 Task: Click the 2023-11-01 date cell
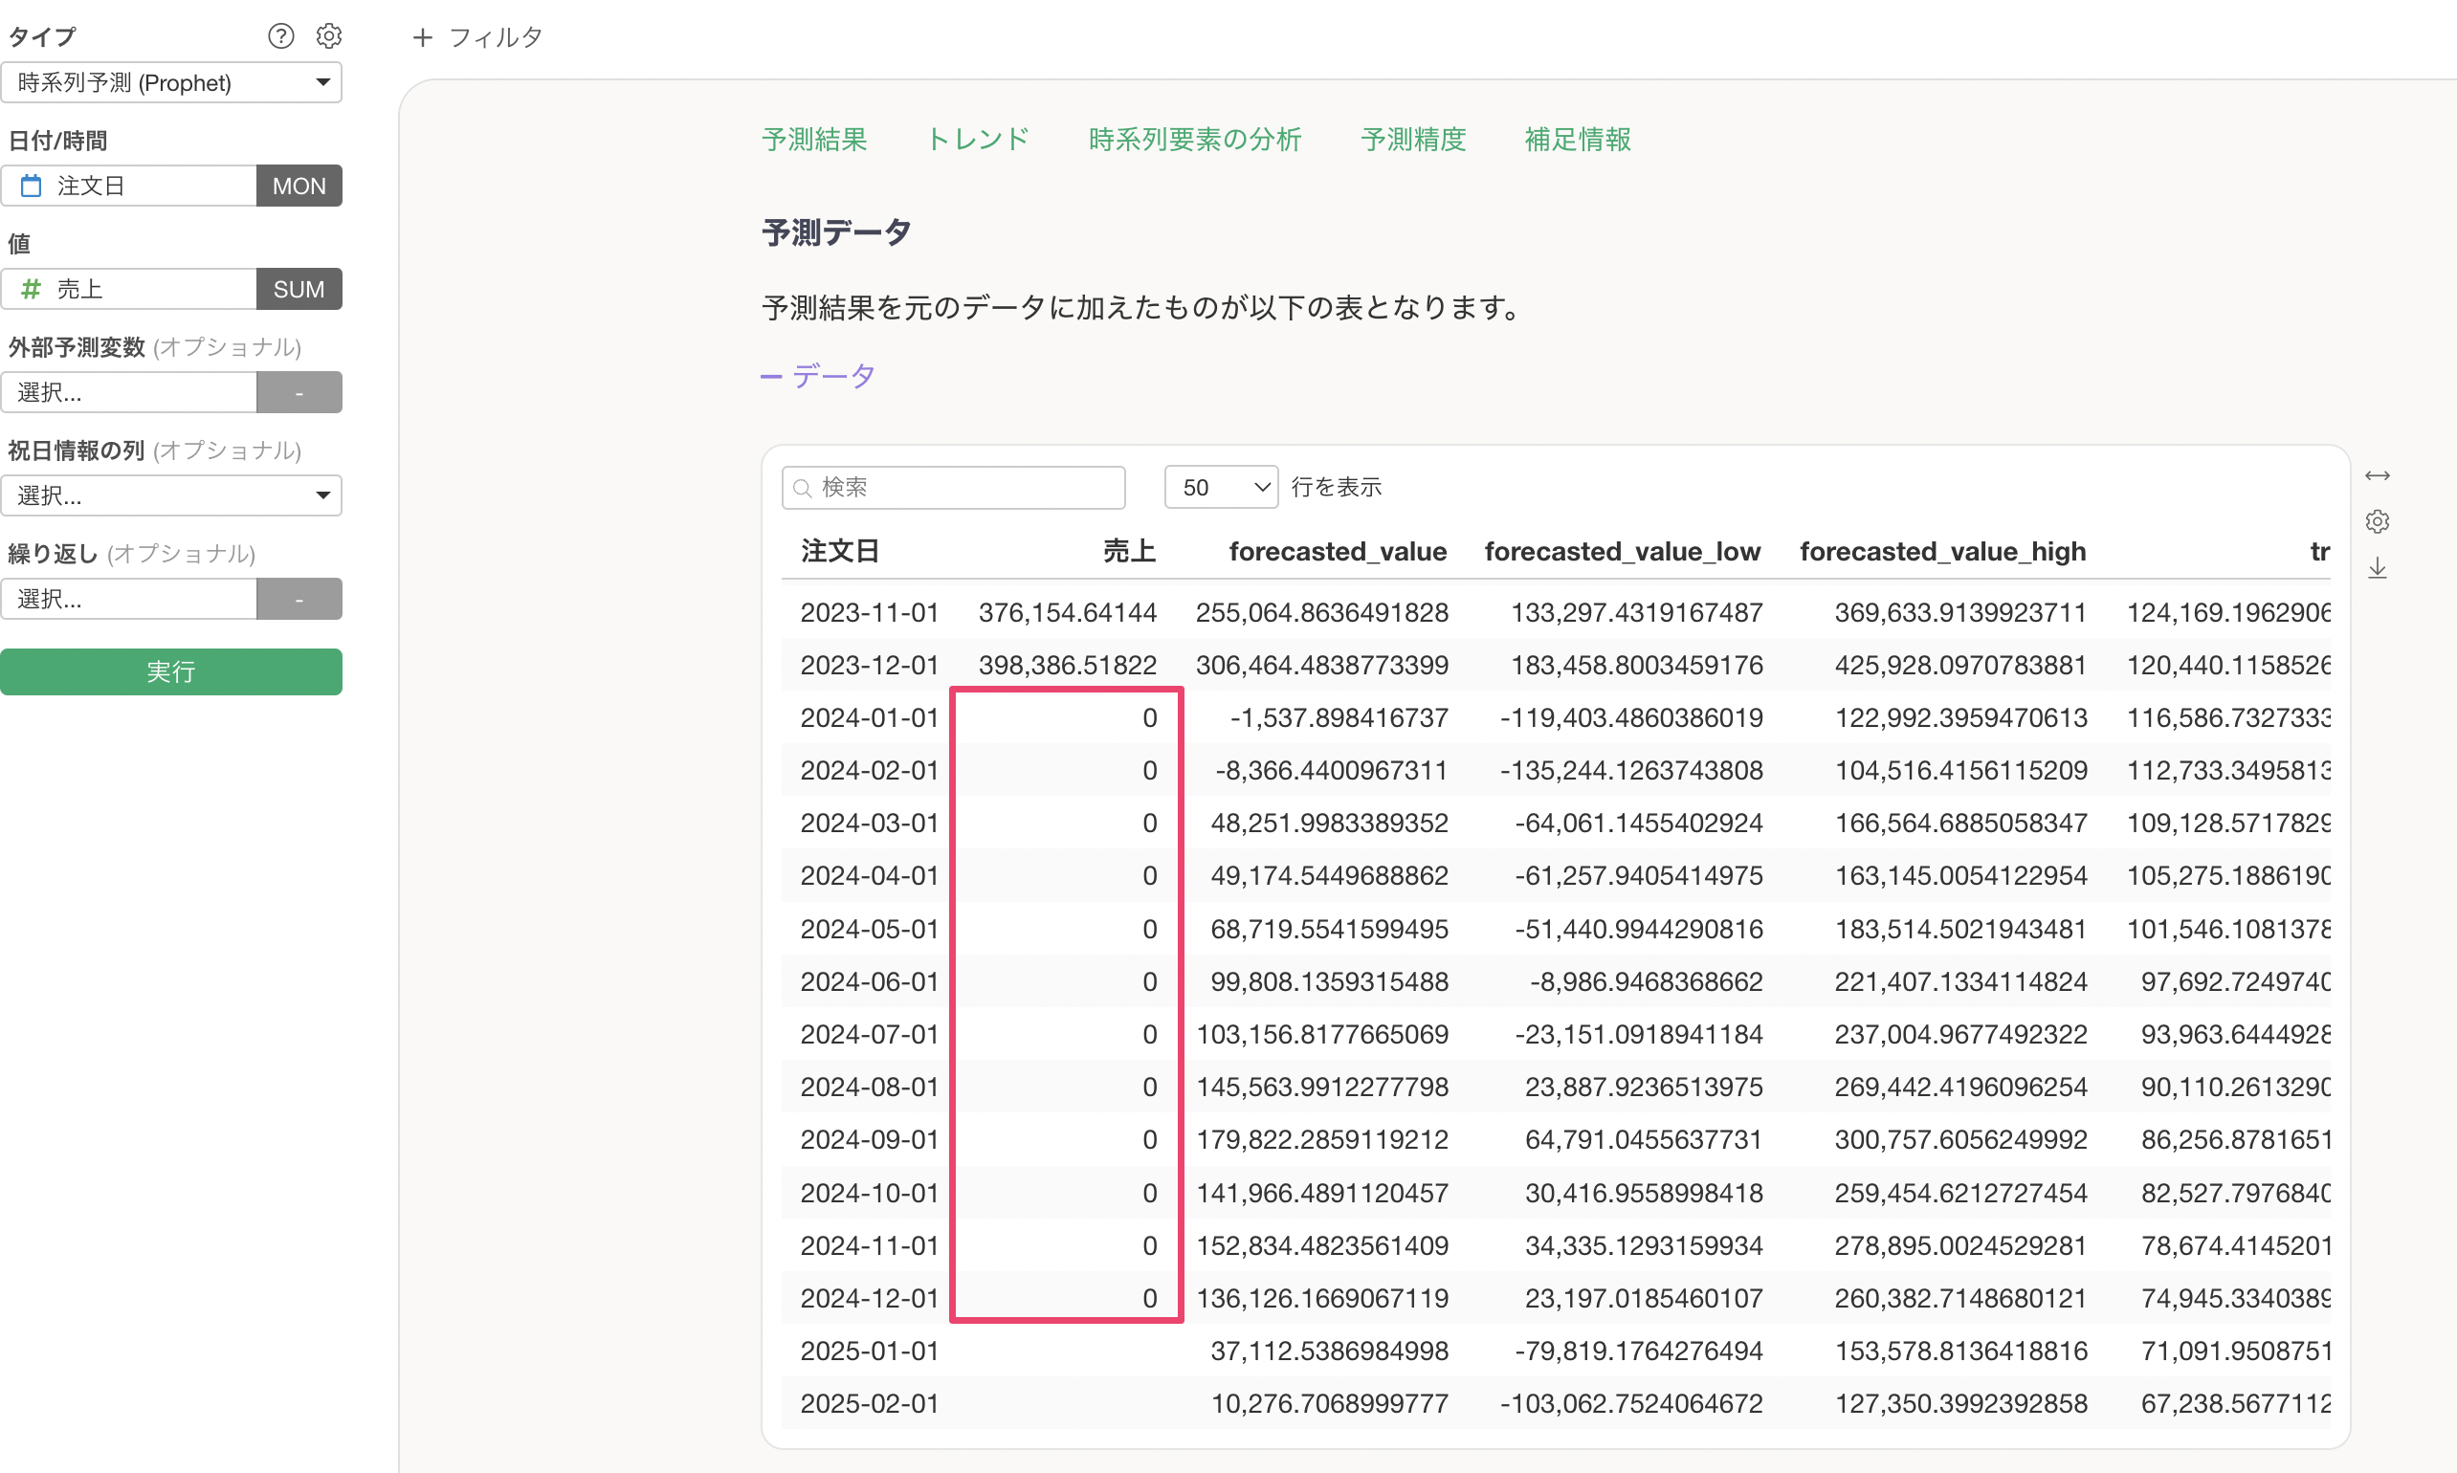pyautogui.click(x=870, y=612)
